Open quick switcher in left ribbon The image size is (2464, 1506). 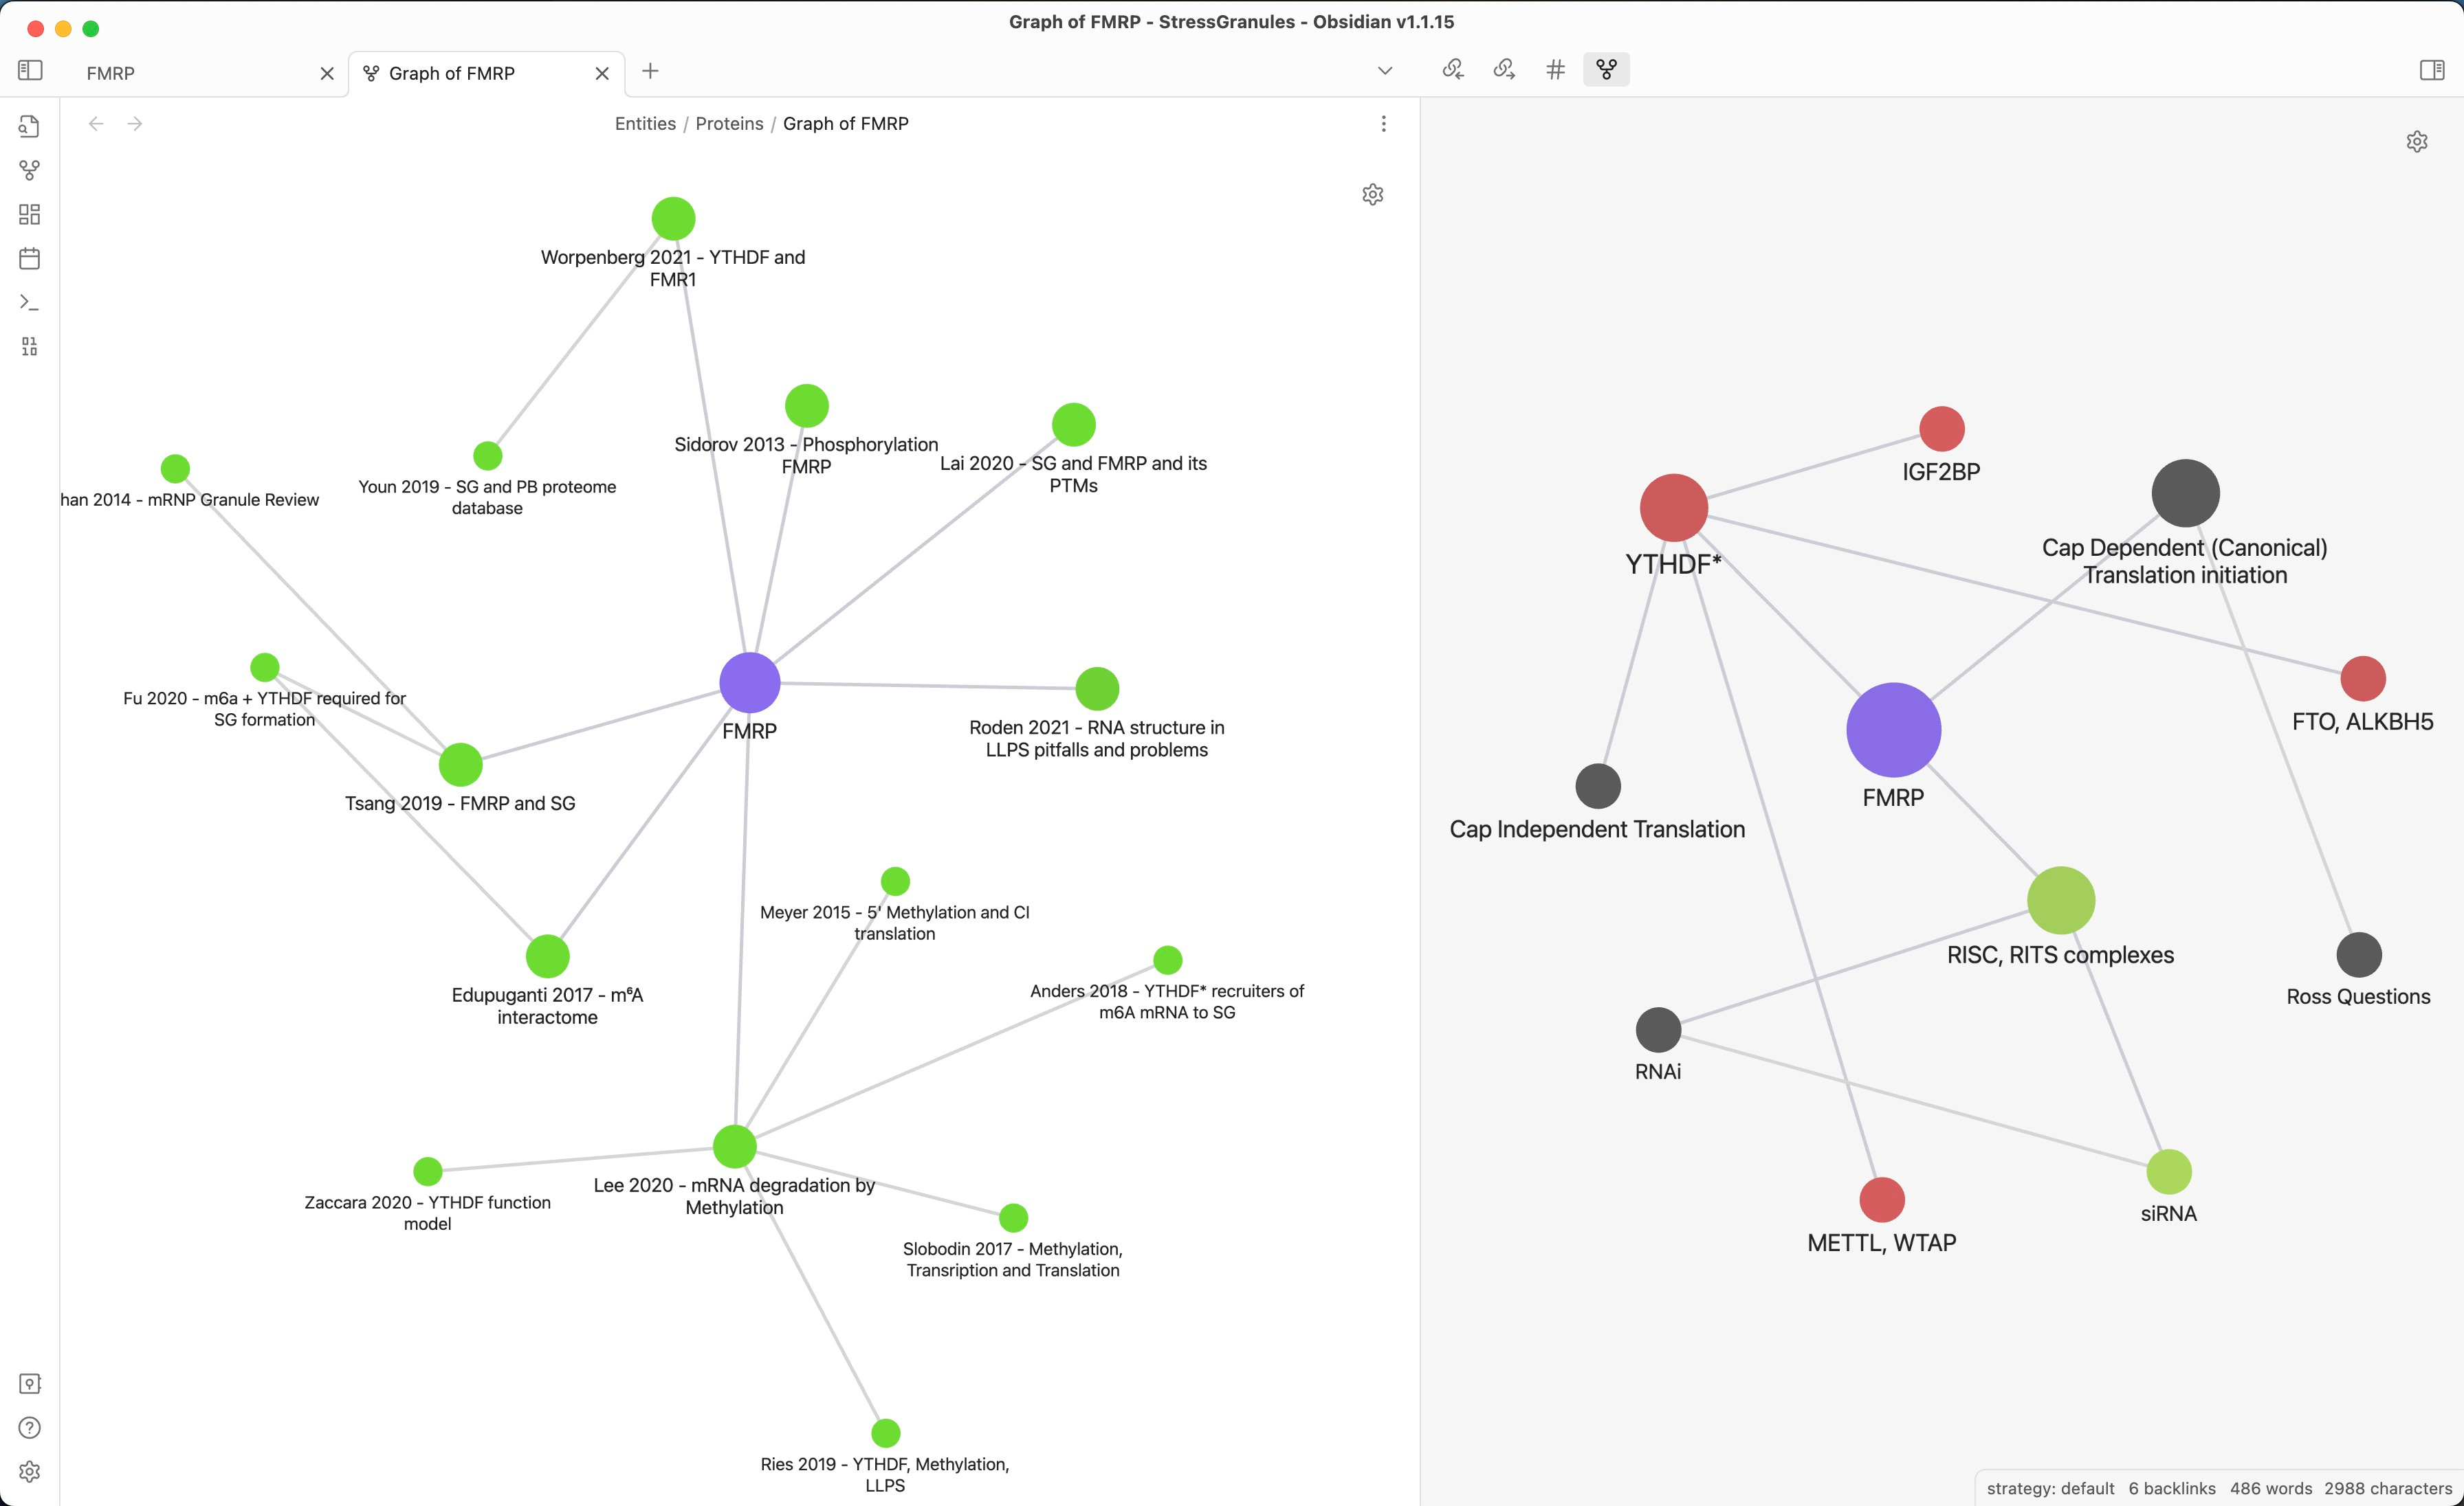pyautogui.click(x=30, y=127)
